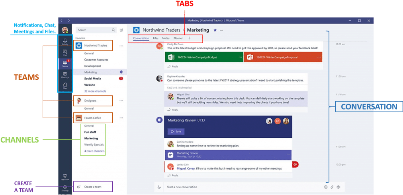Expand Kadji and Jakob replied
Viewport: 403px width, 195px height.
[x=179, y=88]
